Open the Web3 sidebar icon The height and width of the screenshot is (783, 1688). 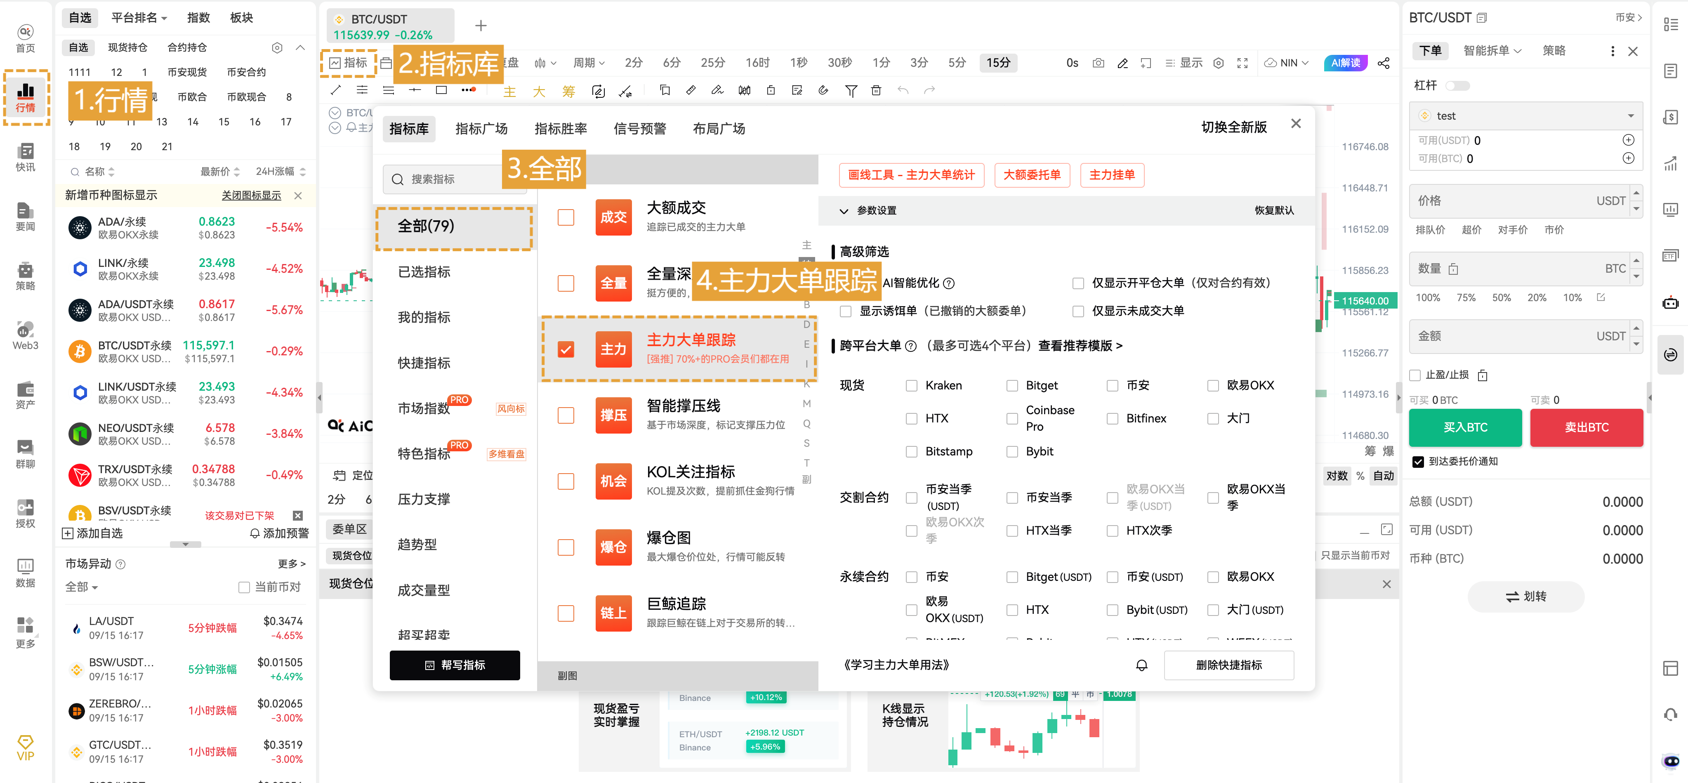pos(25,335)
